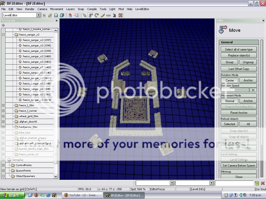Click the Save icon in toolbar
The height and width of the screenshot is (199, 266).
click(x=56, y=15)
